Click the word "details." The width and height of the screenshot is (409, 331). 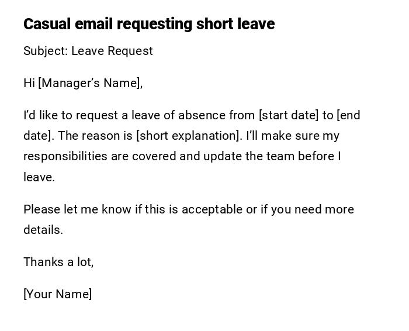43,230
